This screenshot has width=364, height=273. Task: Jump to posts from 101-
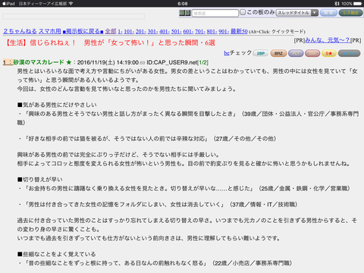coord(129,31)
